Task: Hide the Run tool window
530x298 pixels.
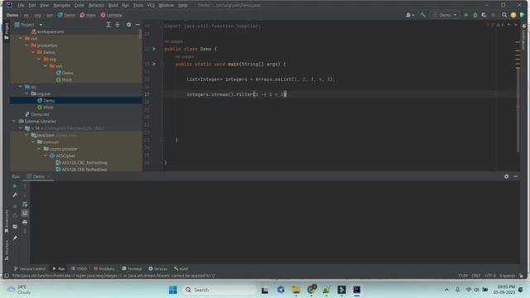Action: point(515,176)
